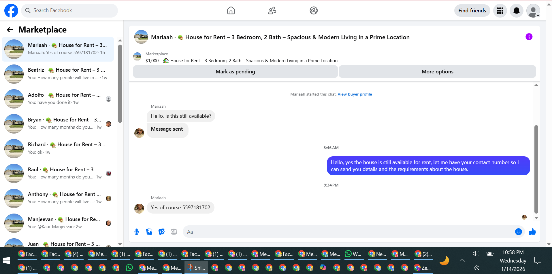Click the 'Yes of course 5597181702' message

(180, 208)
